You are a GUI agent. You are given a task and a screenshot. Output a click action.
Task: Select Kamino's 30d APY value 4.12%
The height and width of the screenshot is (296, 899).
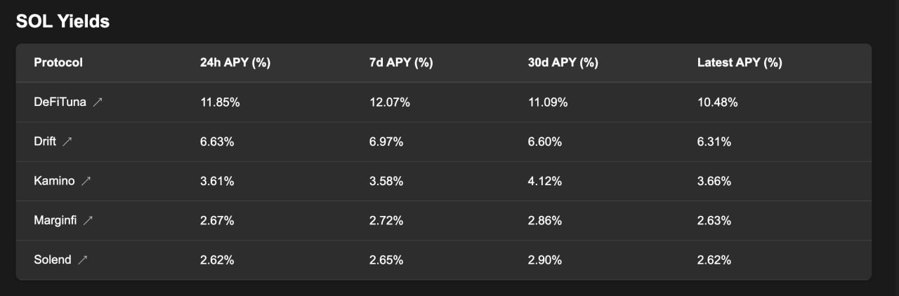coord(545,181)
